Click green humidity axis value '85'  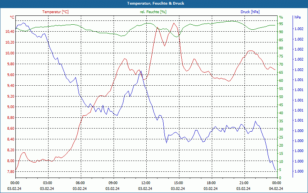281,40
